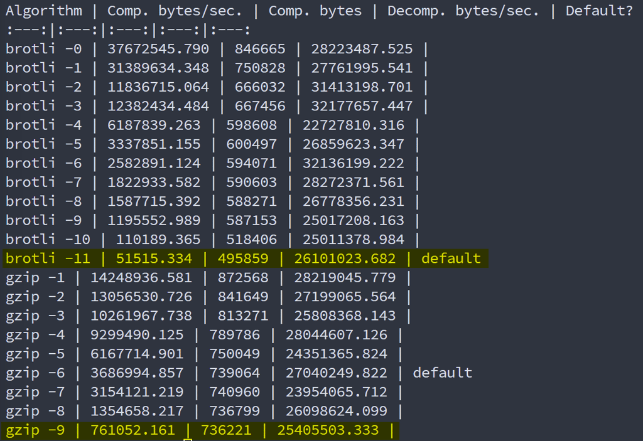Click value 590603
The height and width of the screenshot is (441, 643).
tap(251, 182)
